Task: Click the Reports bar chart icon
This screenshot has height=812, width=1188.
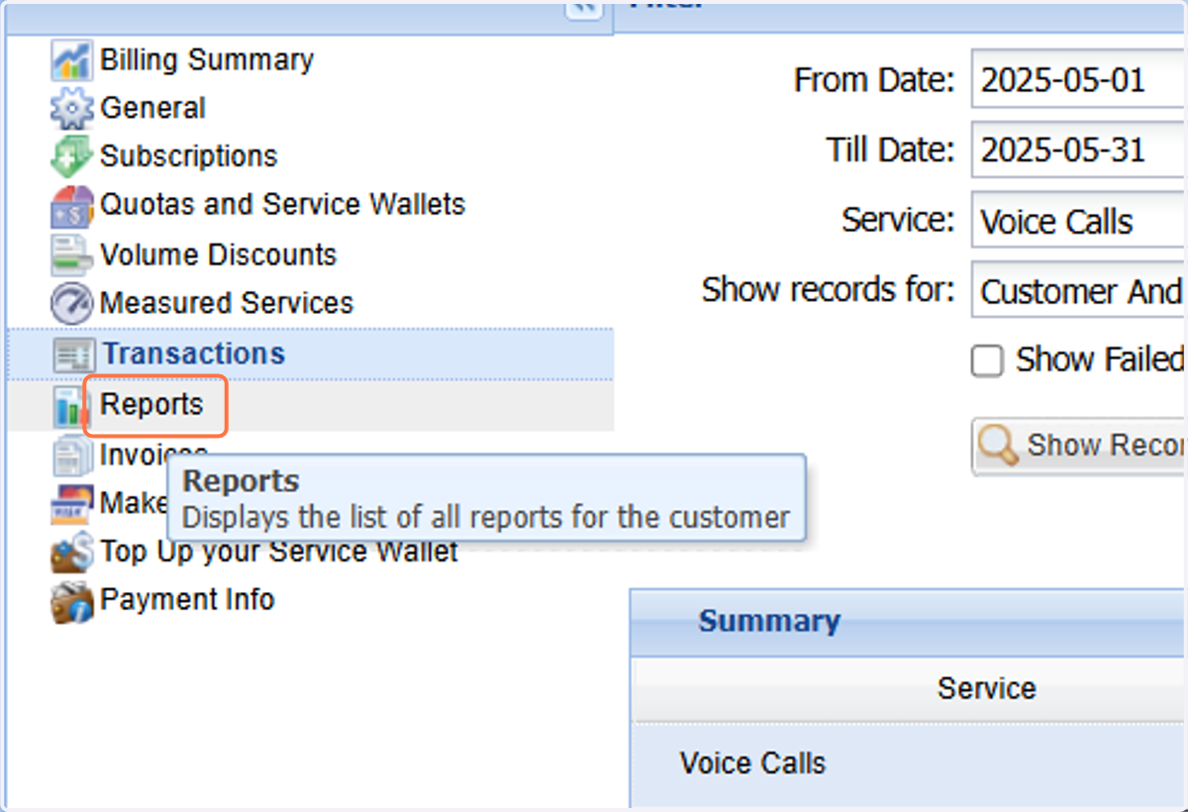Action: [x=69, y=406]
